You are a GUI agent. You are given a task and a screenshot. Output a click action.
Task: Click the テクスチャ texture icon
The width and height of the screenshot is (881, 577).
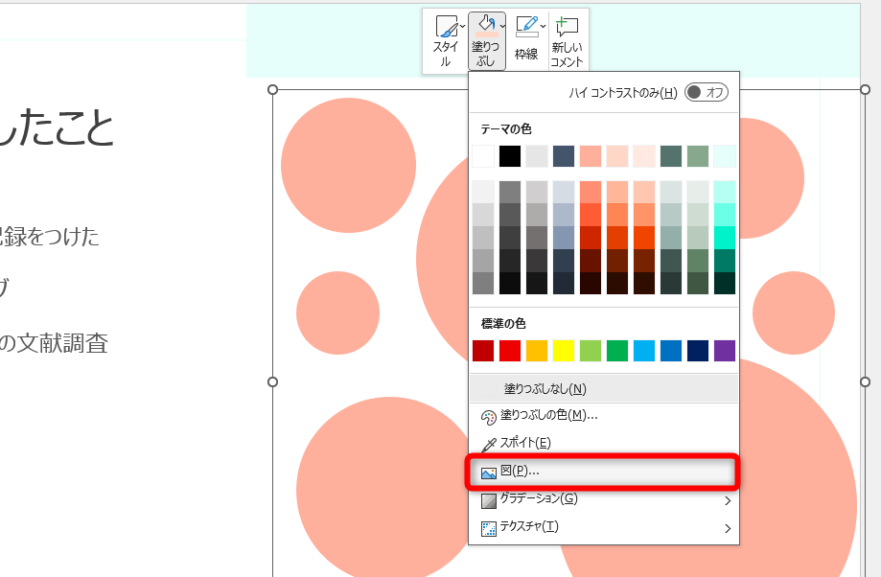(x=488, y=527)
